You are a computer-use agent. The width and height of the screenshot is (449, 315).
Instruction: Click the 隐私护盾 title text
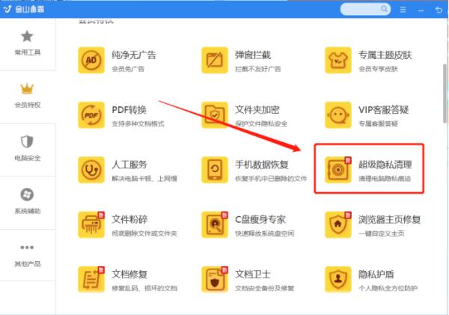pyautogui.click(x=376, y=275)
